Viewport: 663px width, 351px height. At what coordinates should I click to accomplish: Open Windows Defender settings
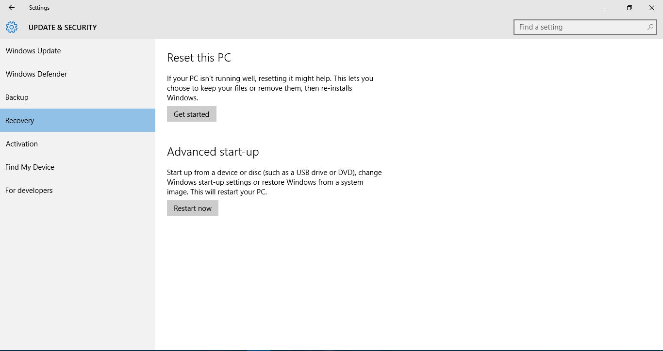(36, 74)
